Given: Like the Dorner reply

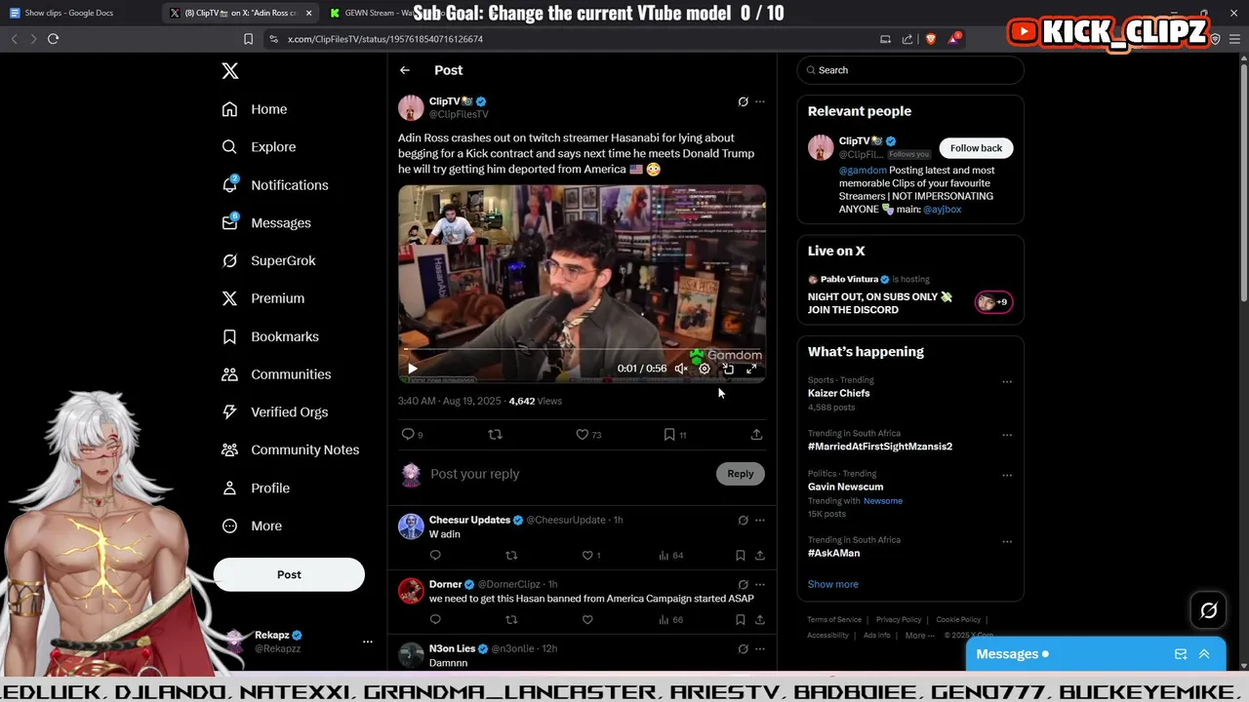Looking at the screenshot, I should coord(587,619).
